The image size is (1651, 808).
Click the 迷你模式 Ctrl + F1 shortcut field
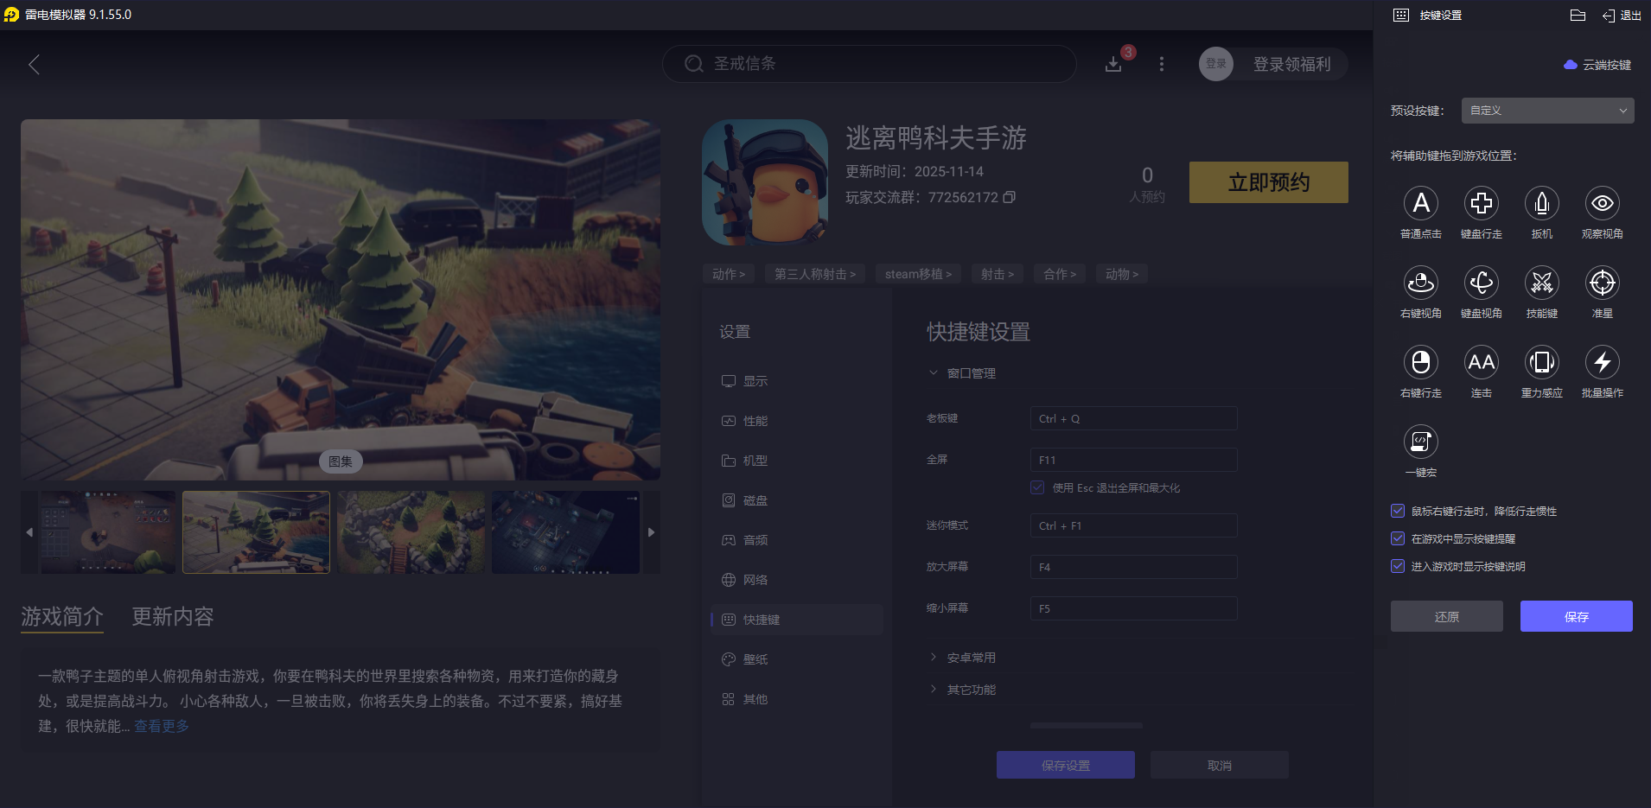[x=1133, y=525]
